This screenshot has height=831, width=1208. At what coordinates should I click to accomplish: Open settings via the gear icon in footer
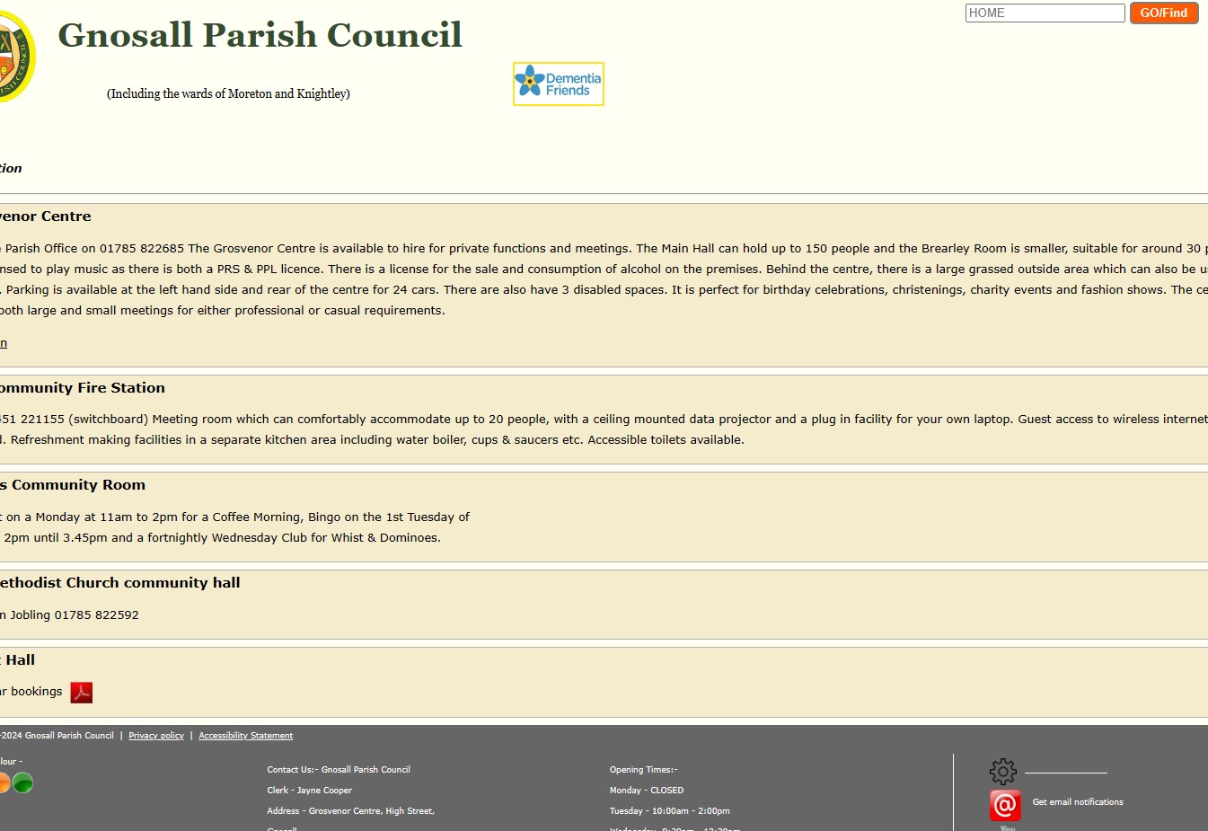click(x=1002, y=771)
